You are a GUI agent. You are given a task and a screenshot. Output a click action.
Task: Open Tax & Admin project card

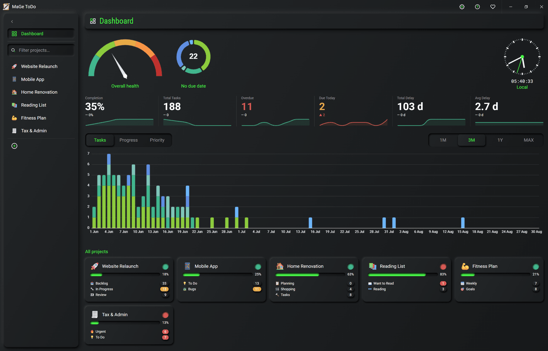tap(129, 325)
